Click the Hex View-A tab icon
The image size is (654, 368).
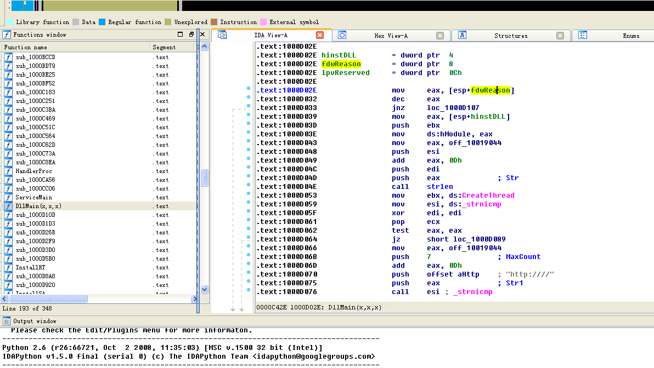coord(342,36)
